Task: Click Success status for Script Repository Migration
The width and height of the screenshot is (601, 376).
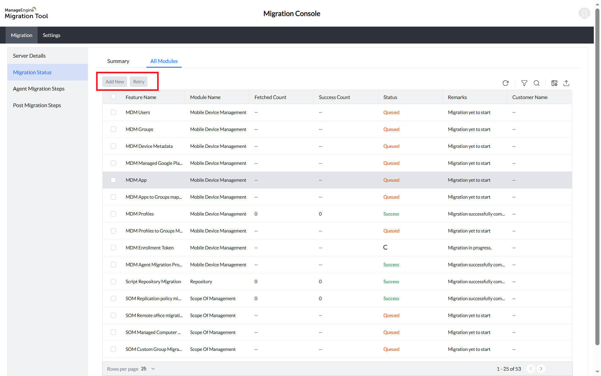Action: coord(391,282)
